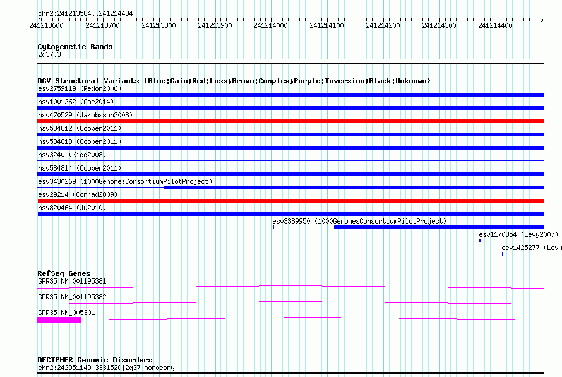Click the red loss bar under esv29214

click(x=290, y=201)
